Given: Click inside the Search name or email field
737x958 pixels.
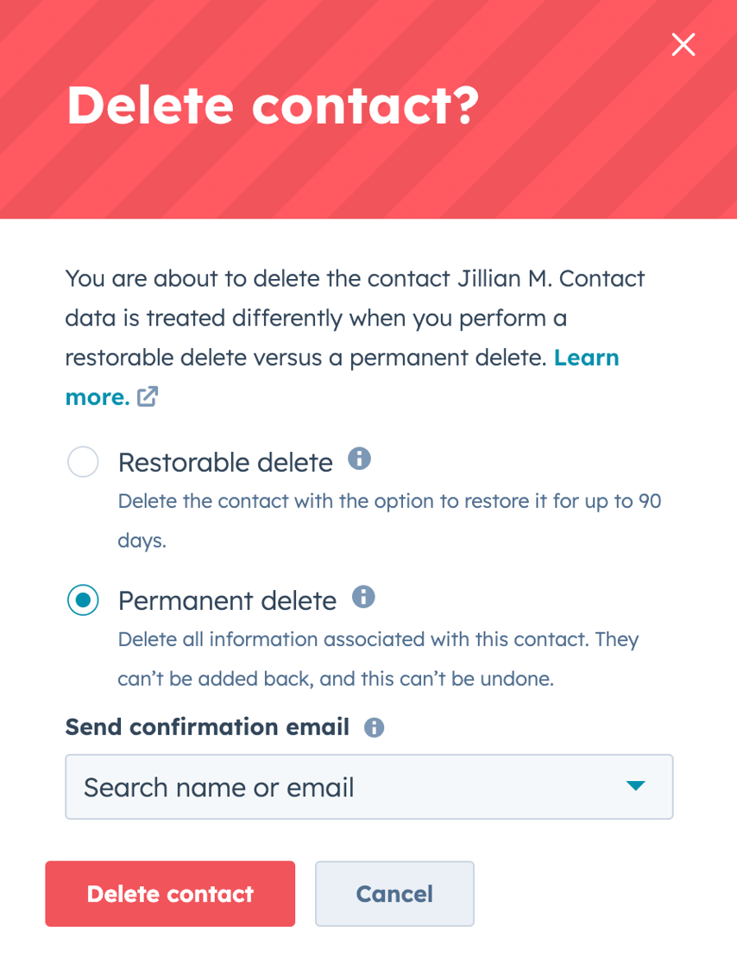Looking at the screenshot, I should (259, 787).
